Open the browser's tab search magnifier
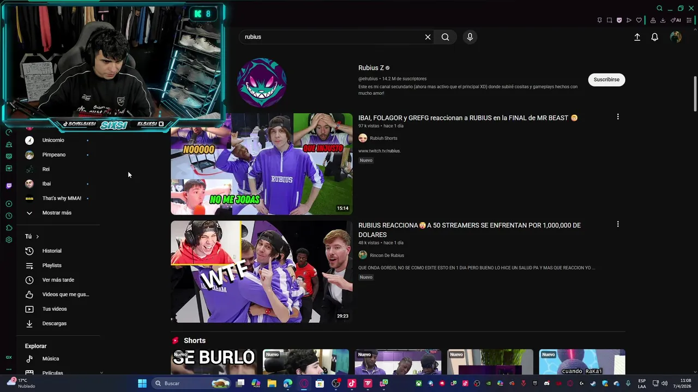This screenshot has height=392, width=698. [x=659, y=8]
